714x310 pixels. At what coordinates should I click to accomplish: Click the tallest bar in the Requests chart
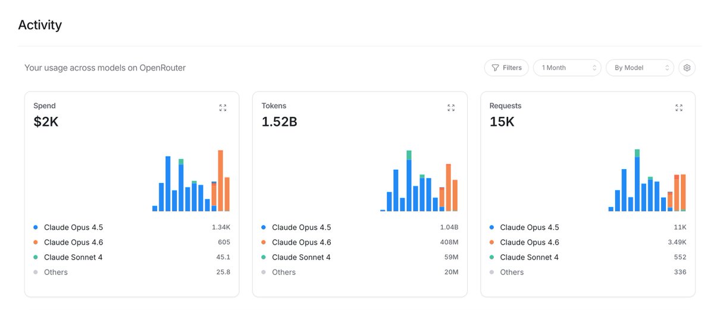[637, 181]
